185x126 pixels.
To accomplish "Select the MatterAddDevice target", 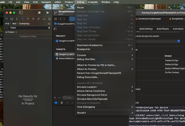I will pos(65,58).
